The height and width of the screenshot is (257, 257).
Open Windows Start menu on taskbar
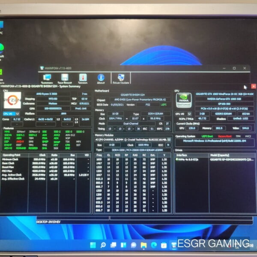pyautogui.click(x=93, y=245)
